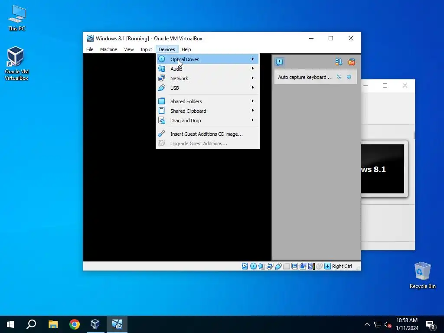Viewport: 444px width, 333px height.
Task: Click the mouse integration status indicator
Action: point(320,266)
